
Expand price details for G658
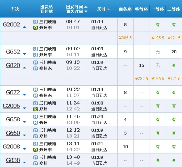[24, 122]
